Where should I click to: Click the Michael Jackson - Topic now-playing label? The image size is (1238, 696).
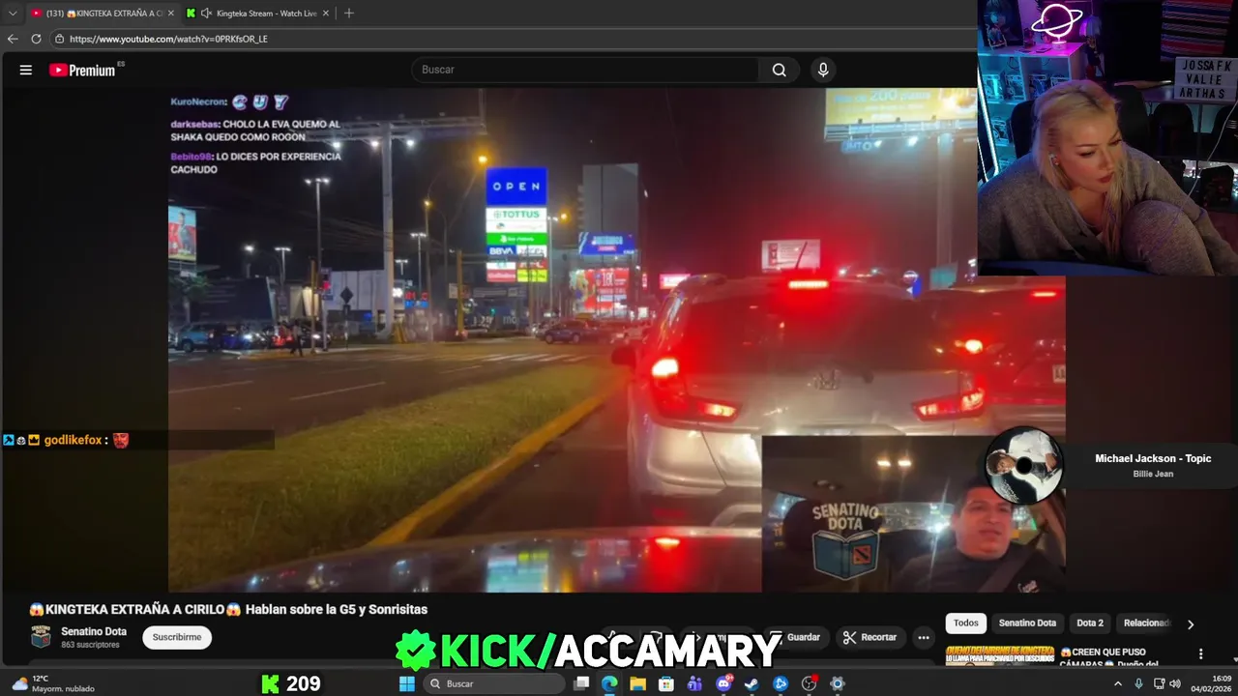click(x=1153, y=458)
